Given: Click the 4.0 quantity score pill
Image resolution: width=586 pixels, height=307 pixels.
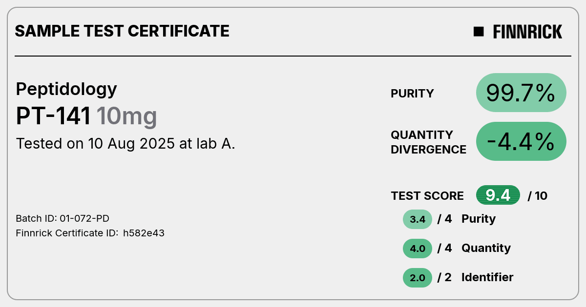Looking at the screenshot, I should (418, 249).
